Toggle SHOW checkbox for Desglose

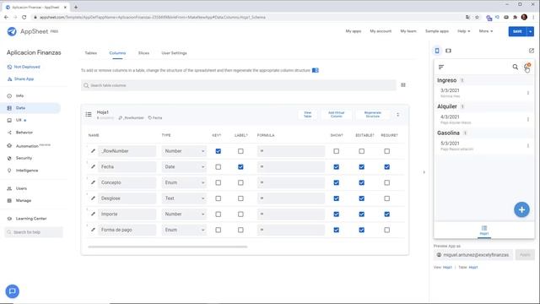click(x=336, y=198)
